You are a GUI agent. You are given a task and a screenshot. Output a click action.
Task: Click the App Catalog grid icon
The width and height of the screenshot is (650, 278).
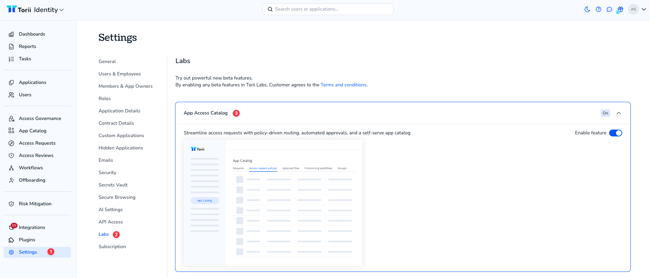point(11,131)
